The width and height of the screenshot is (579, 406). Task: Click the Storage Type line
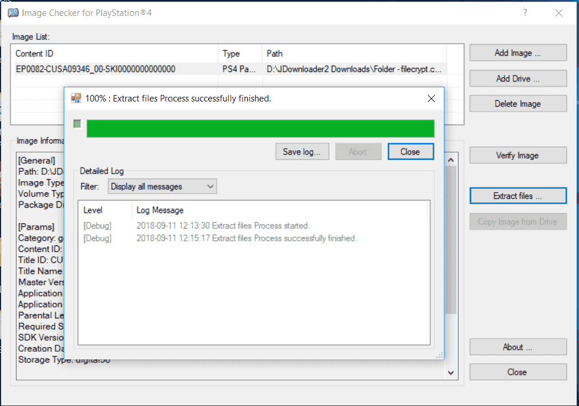coord(64,359)
